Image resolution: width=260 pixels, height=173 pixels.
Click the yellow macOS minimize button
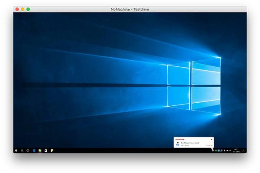[23, 9]
